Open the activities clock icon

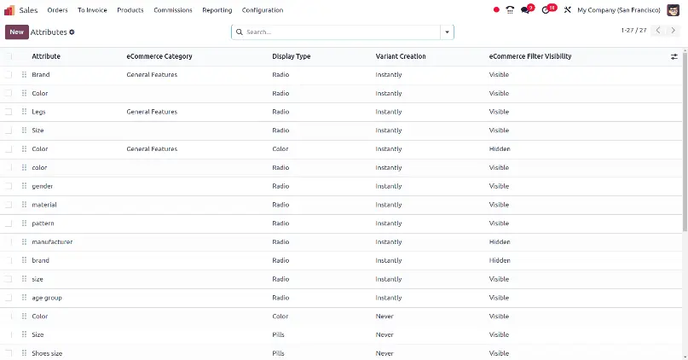546,9
